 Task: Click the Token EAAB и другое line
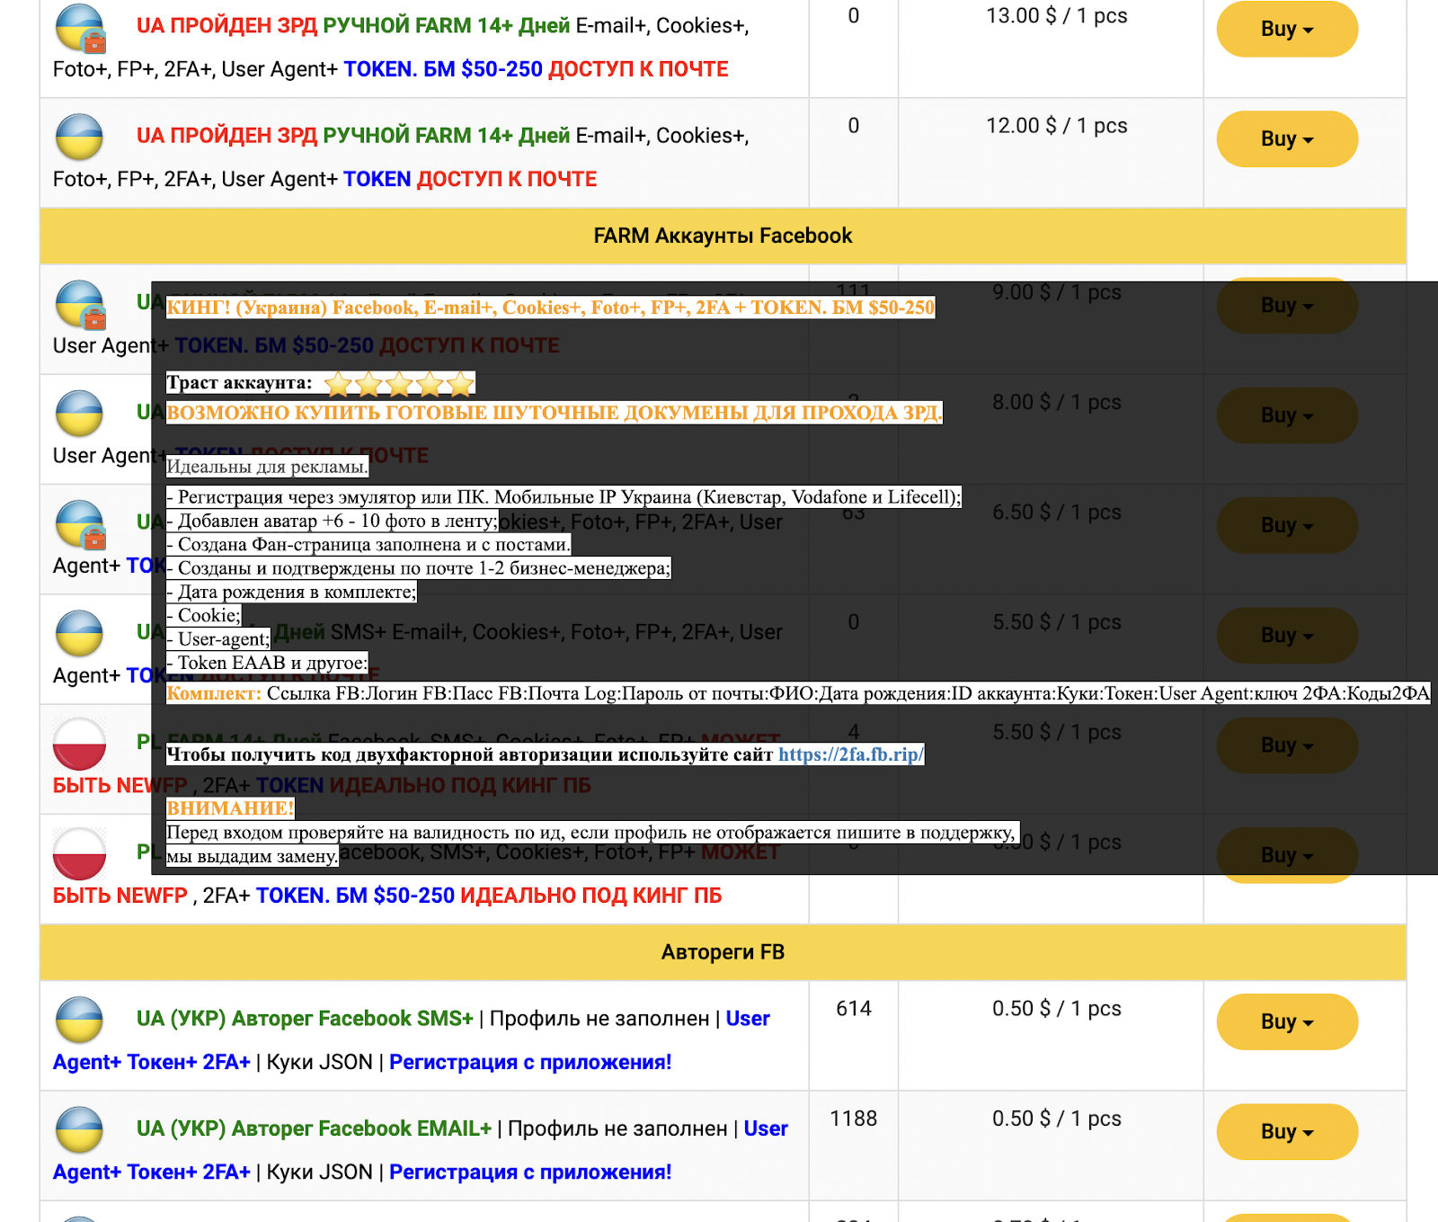tap(267, 663)
